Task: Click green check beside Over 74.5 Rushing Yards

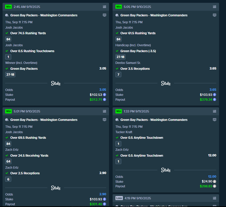Action: 7,33
